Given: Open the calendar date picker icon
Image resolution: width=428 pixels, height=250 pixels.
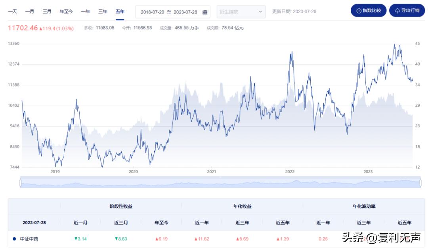Looking at the screenshot, I should (204, 12).
